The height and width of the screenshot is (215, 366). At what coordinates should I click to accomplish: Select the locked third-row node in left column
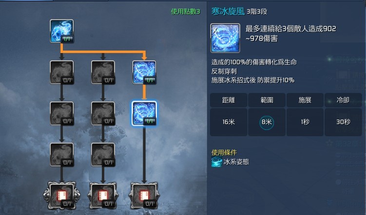coord(62,113)
